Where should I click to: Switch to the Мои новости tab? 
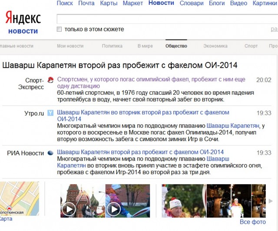click(x=70, y=46)
